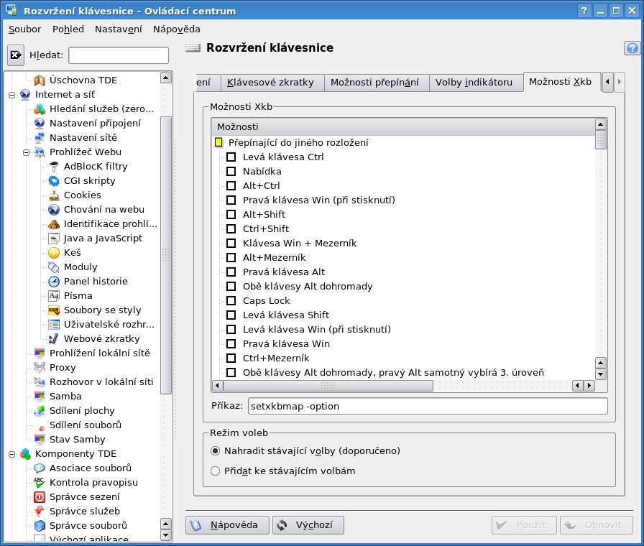Click the Písma fonts icon
Image resolution: width=644 pixels, height=546 pixels.
54,295
